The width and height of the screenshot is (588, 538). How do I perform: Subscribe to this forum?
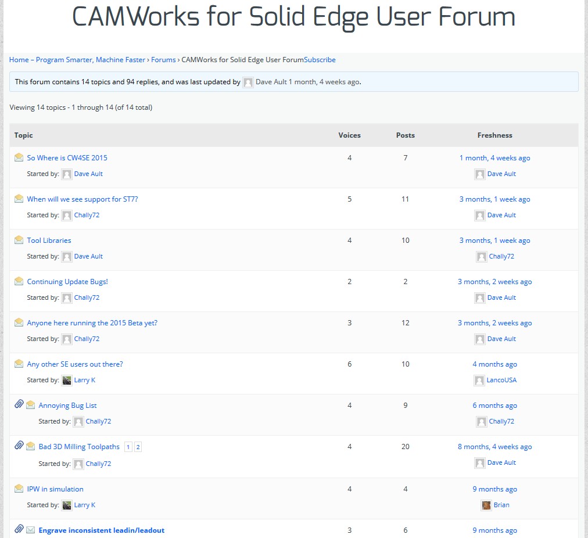tap(320, 60)
